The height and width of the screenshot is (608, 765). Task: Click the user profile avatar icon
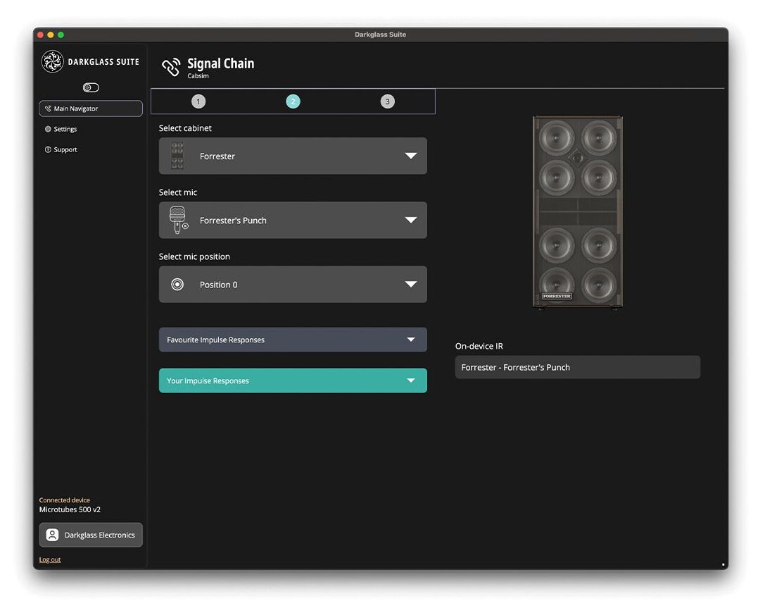[52, 535]
